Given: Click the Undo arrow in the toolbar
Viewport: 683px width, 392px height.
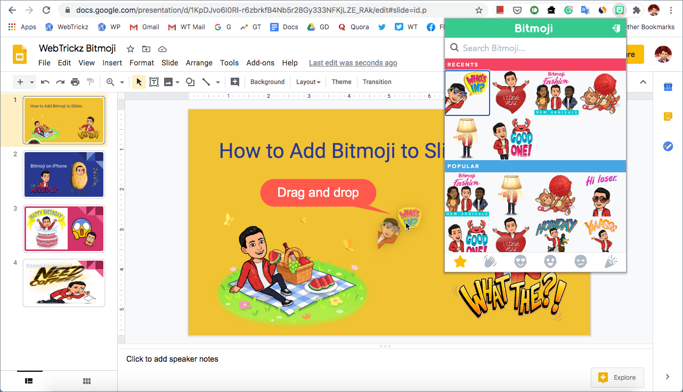Looking at the screenshot, I should 45,82.
